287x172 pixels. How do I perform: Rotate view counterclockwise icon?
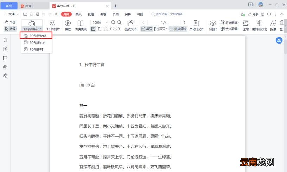coord(112,29)
